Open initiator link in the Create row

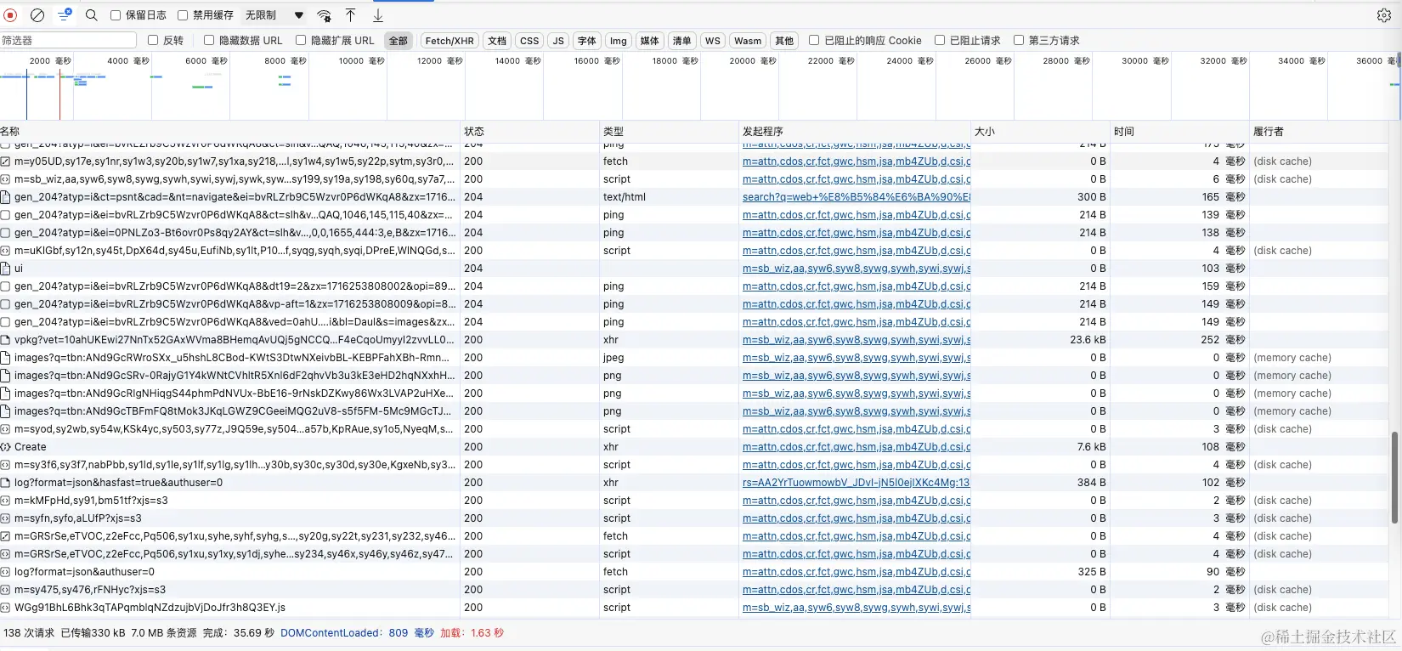[x=856, y=447]
